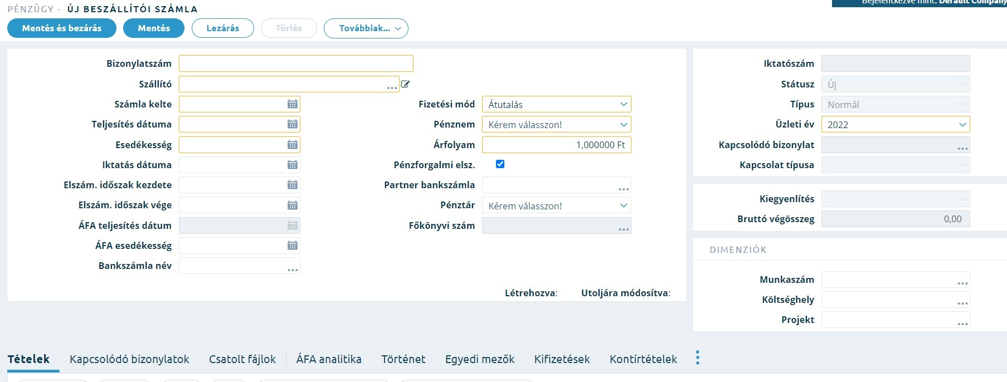Open calendar picker for Teljesítés dátuma

[x=293, y=124]
